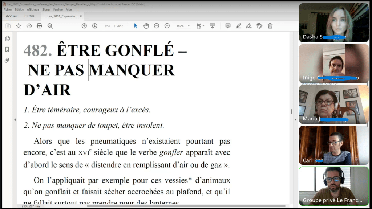Screen dimensions: 372x209
Task: Click the Save file icon
Action: pos(8,26)
